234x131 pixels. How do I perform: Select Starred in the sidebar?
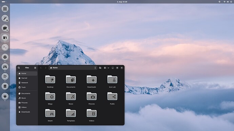[27, 78]
